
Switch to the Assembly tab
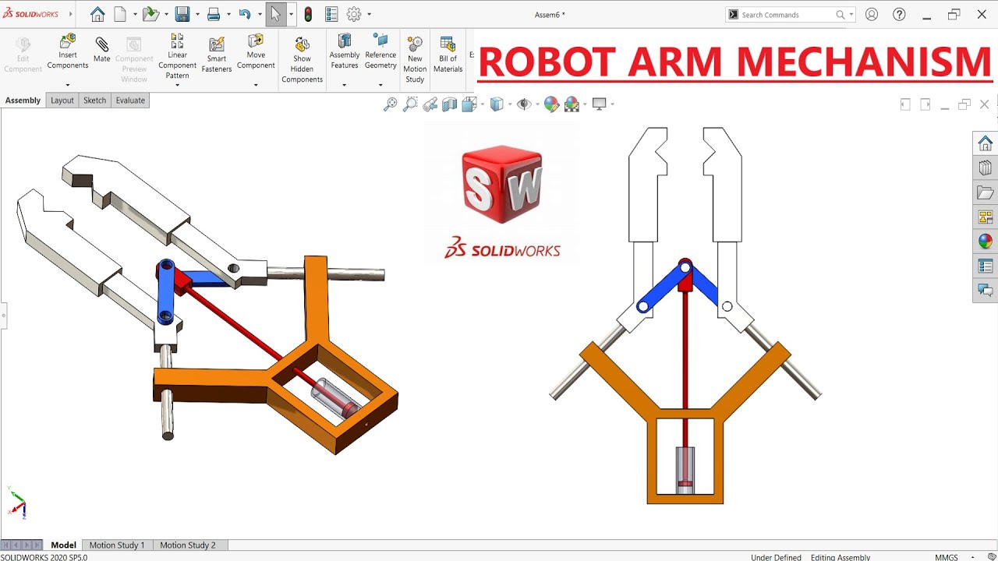[23, 101]
